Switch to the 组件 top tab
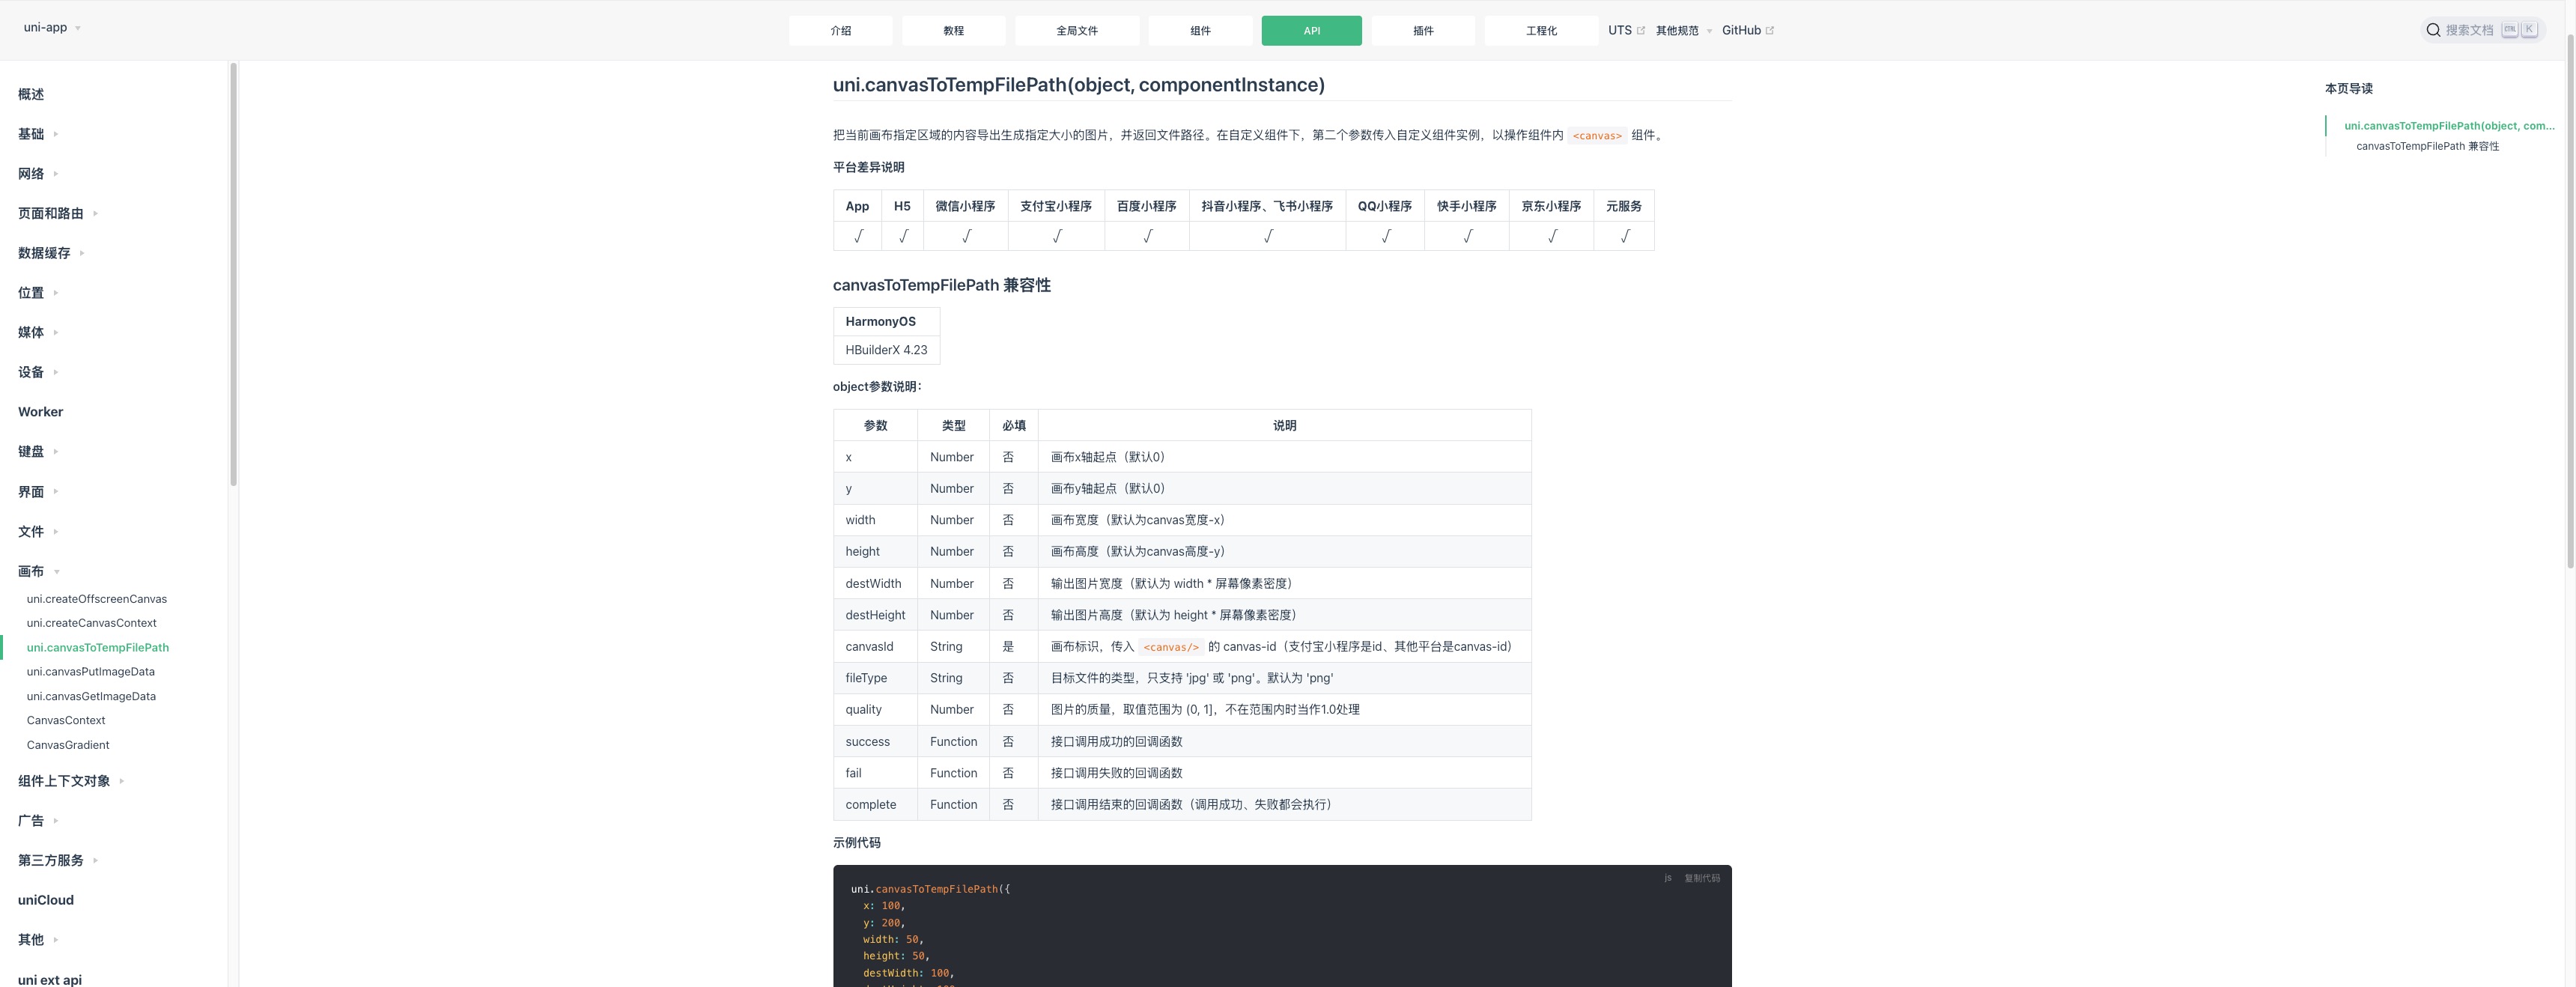 pos(1200,31)
